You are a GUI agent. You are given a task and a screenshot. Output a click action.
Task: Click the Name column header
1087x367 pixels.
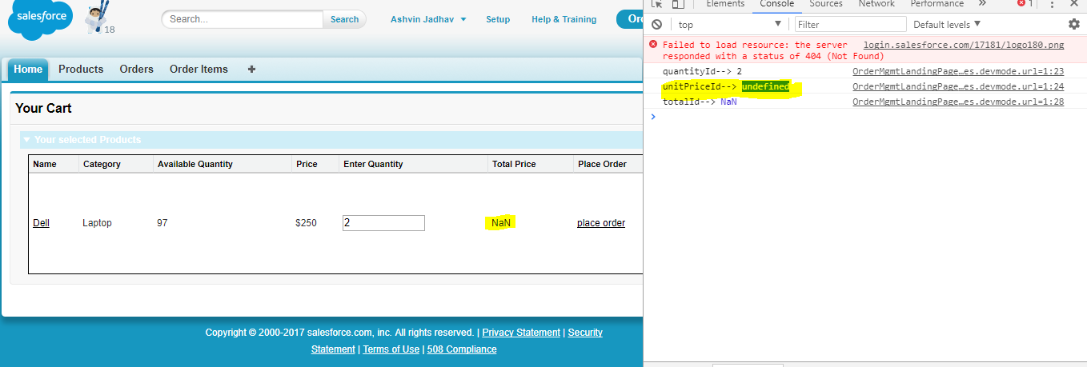coord(45,164)
